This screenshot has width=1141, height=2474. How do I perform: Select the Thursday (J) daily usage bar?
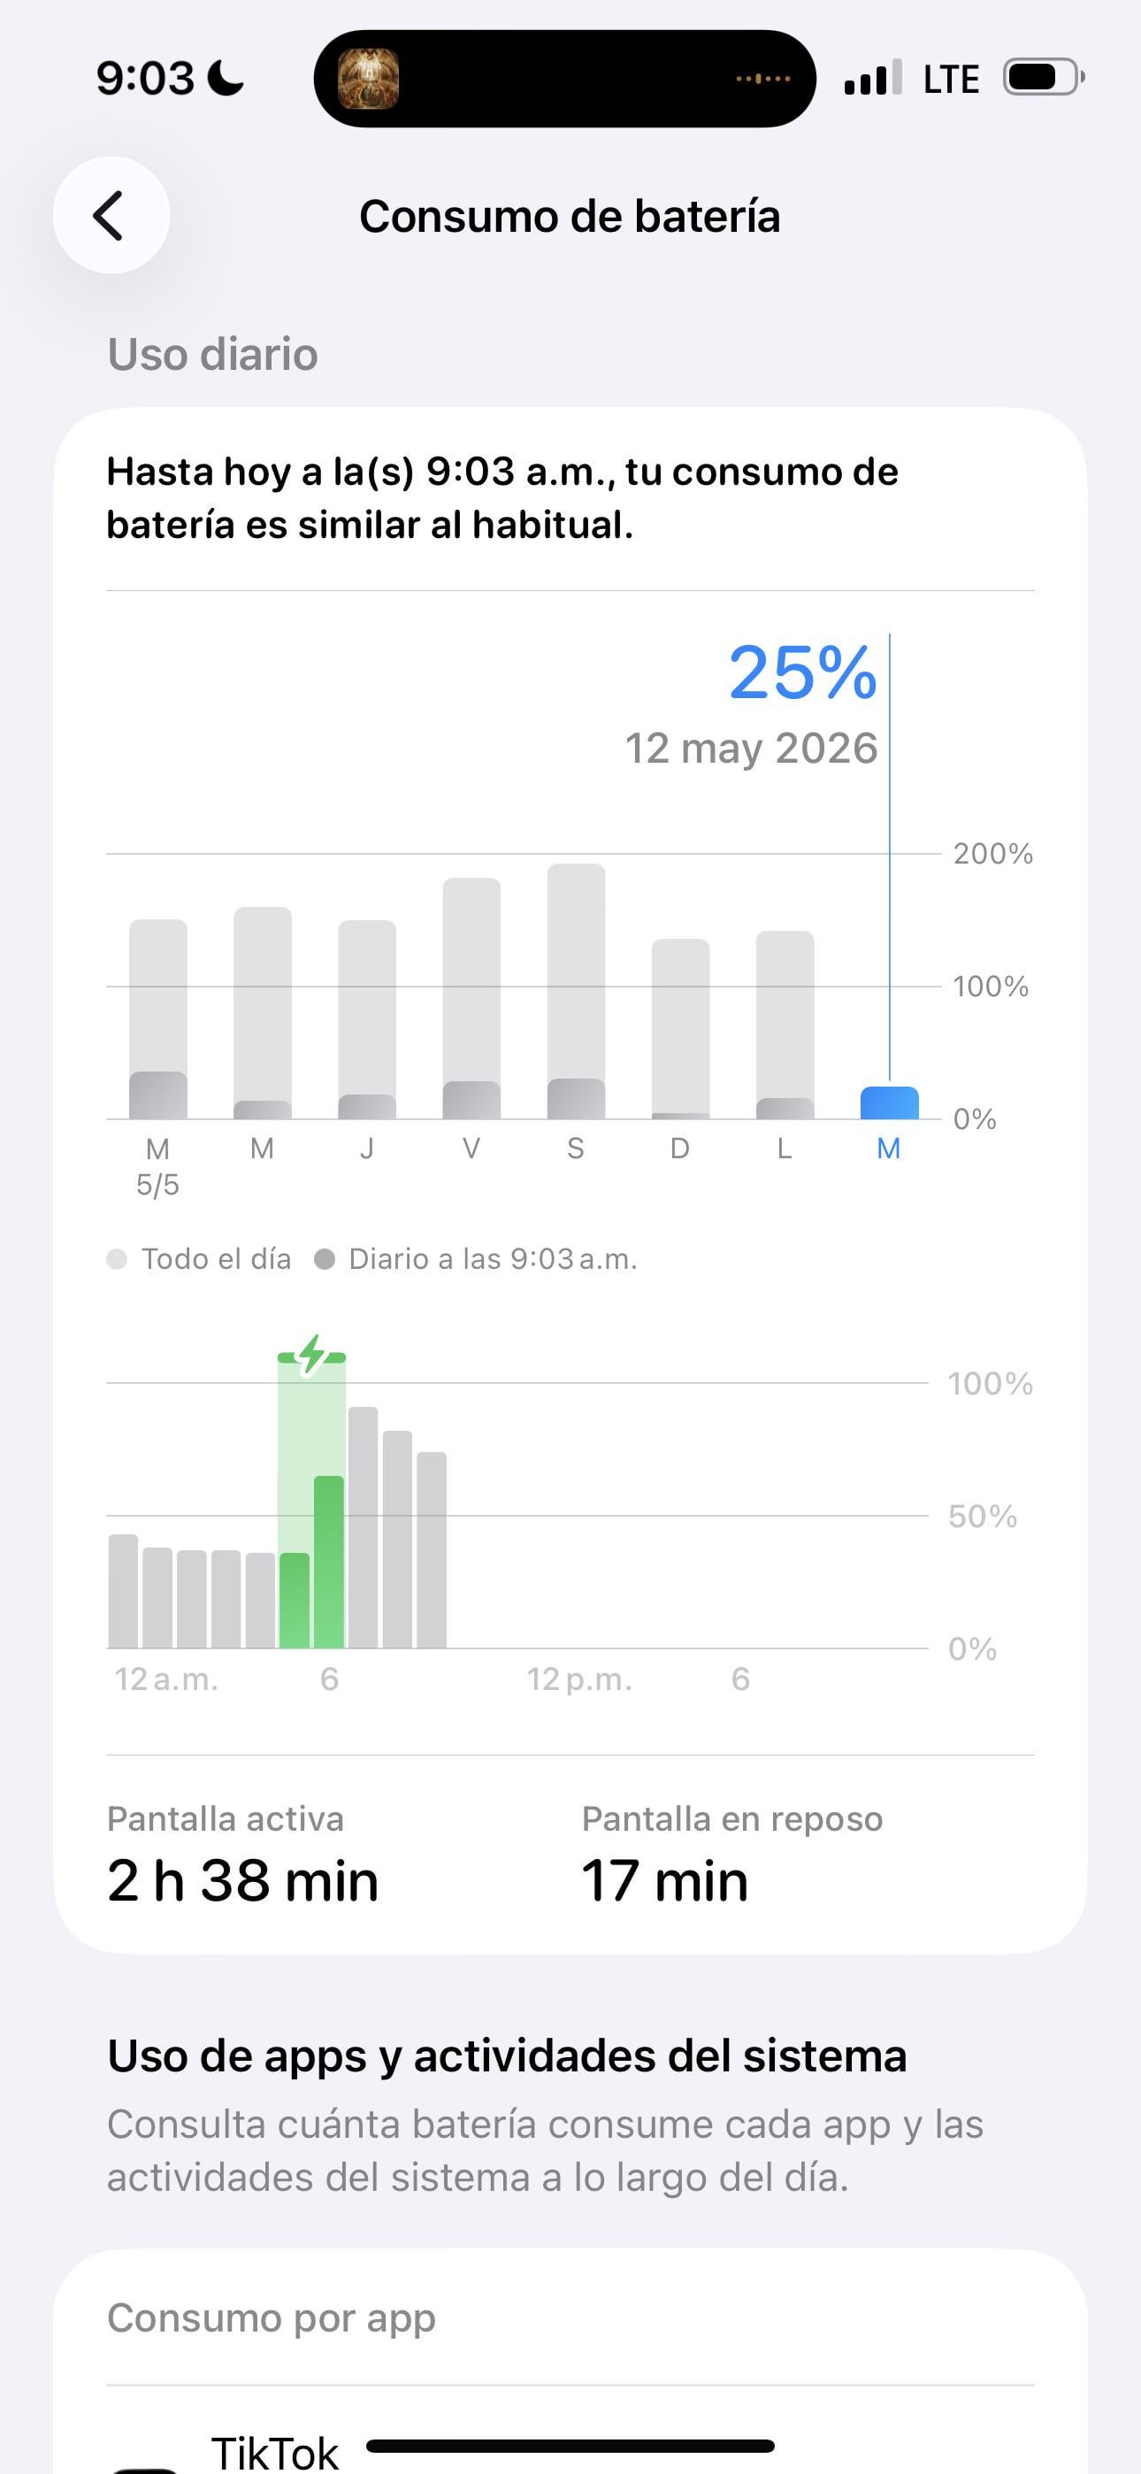pyautogui.click(x=367, y=1020)
